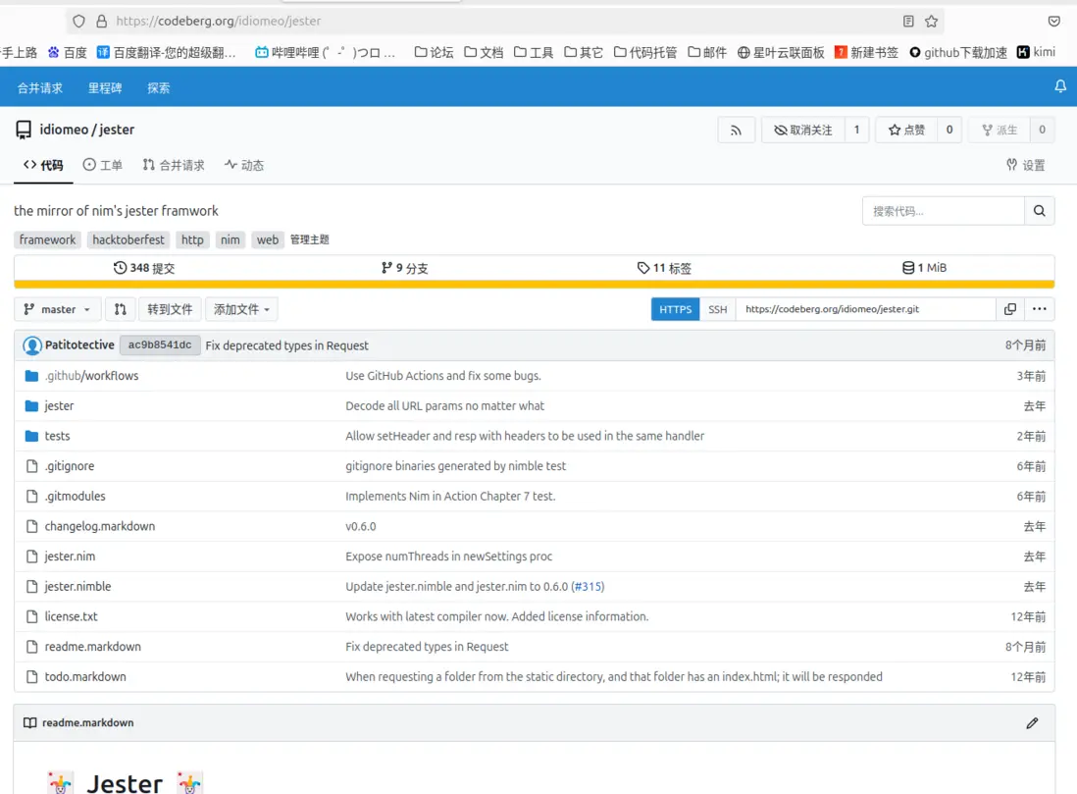Expand the master branch dropdown
This screenshot has width=1077, height=794.
[58, 309]
